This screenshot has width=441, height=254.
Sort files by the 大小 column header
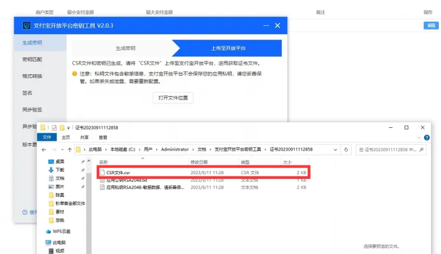pos(287,162)
